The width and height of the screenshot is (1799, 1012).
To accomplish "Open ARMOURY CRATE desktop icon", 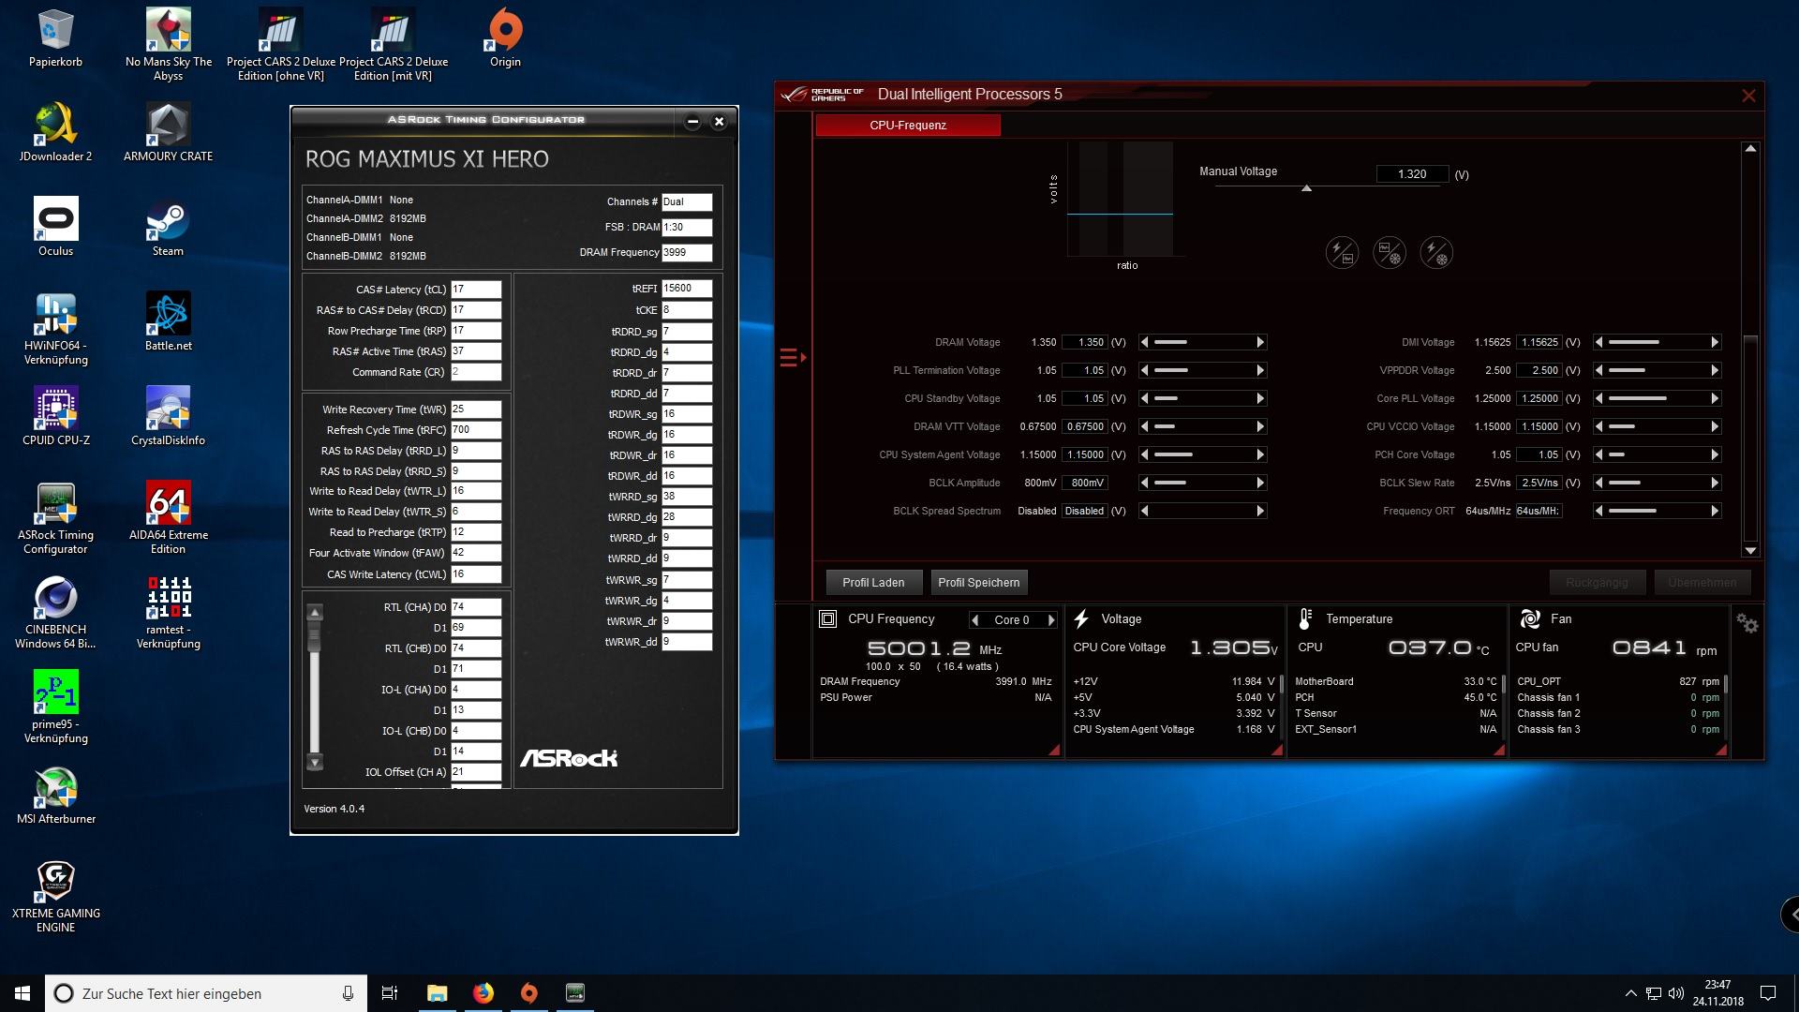I will 169,132.
